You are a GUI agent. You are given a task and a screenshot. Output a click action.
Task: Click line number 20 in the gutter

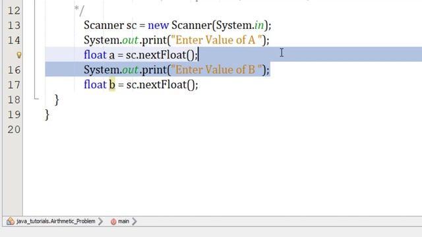tap(14, 130)
